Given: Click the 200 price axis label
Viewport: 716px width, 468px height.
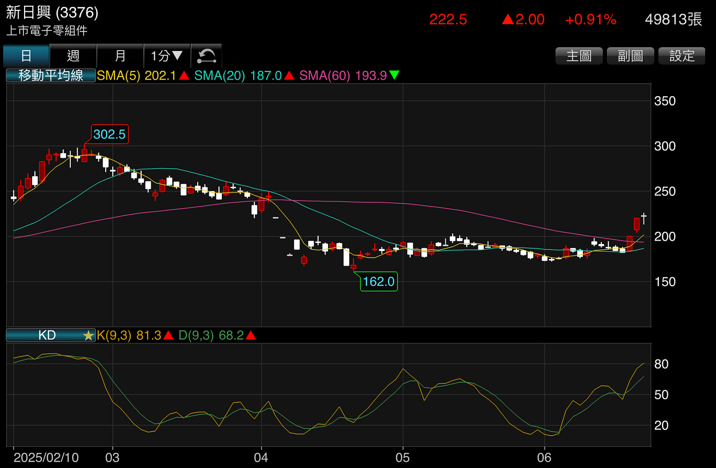Looking at the screenshot, I should point(665,237).
